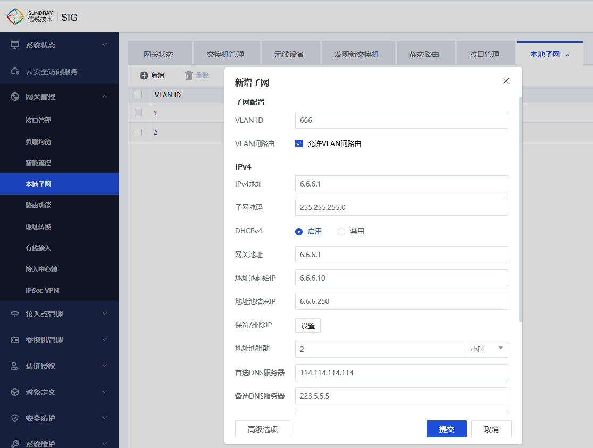The height and width of the screenshot is (448, 593).
Task: Switch to the 静态路由 tab
Action: pos(424,54)
